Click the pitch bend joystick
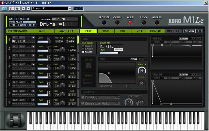 15,120
